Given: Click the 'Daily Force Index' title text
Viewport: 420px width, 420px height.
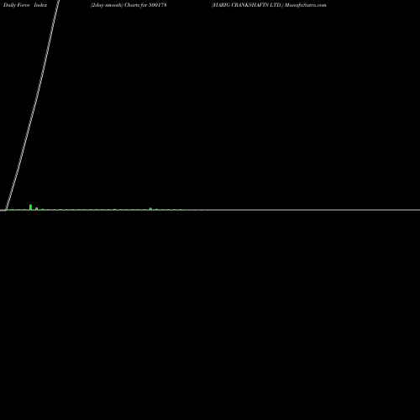Looking at the screenshot, I should [25, 5].
